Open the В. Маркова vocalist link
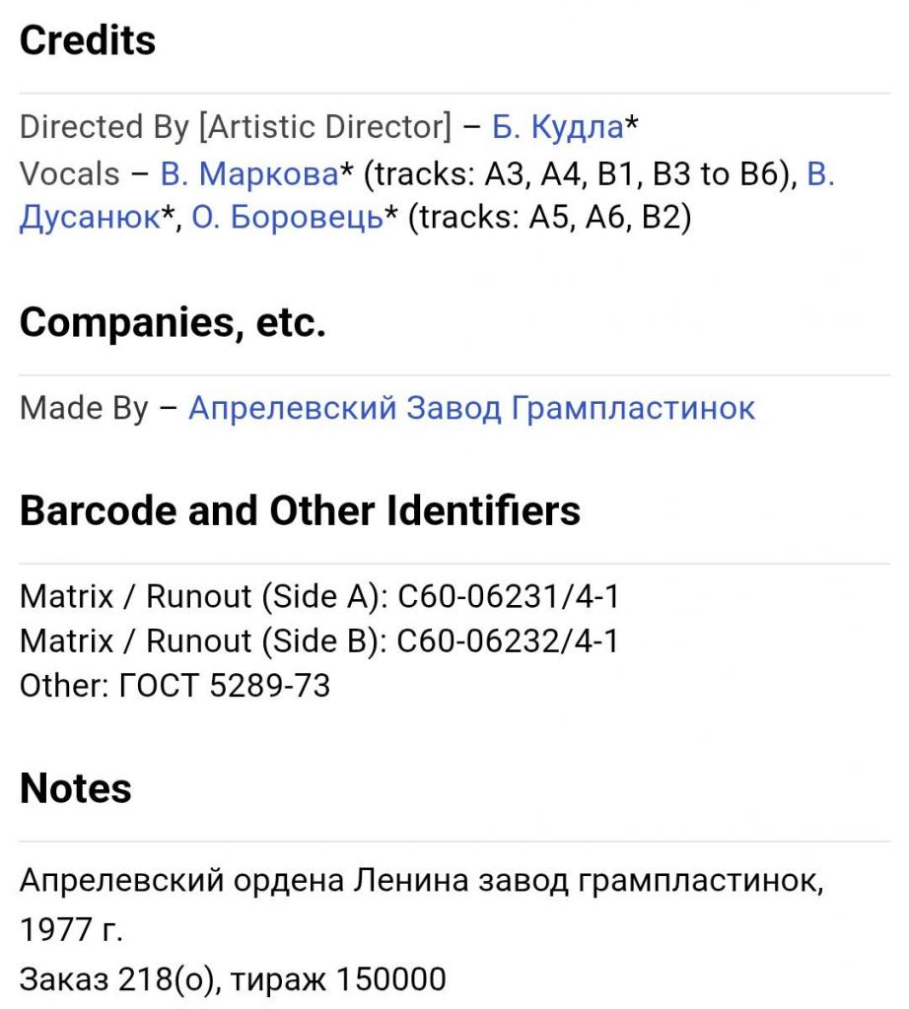 248,174
